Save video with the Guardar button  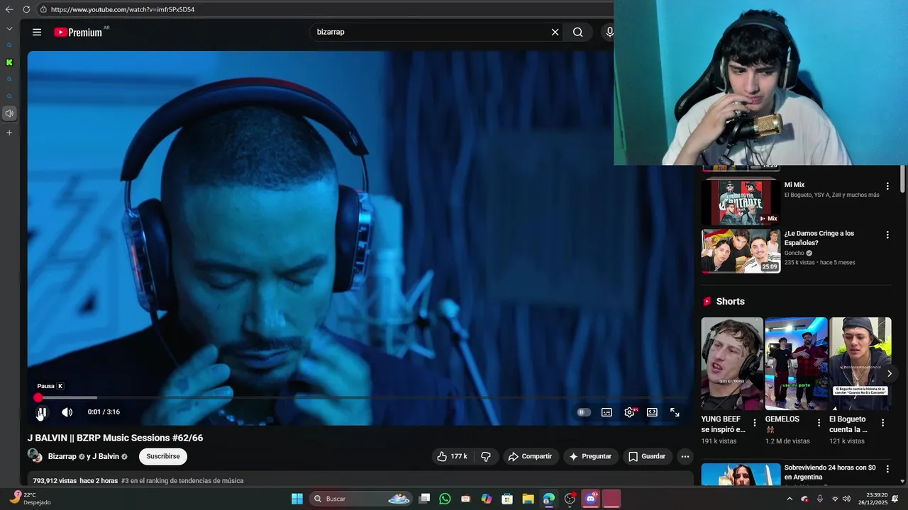click(647, 456)
